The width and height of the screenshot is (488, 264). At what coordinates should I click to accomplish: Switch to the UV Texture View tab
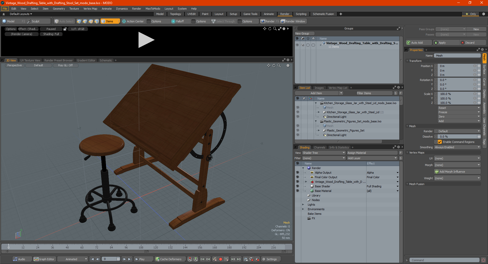click(x=30, y=60)
